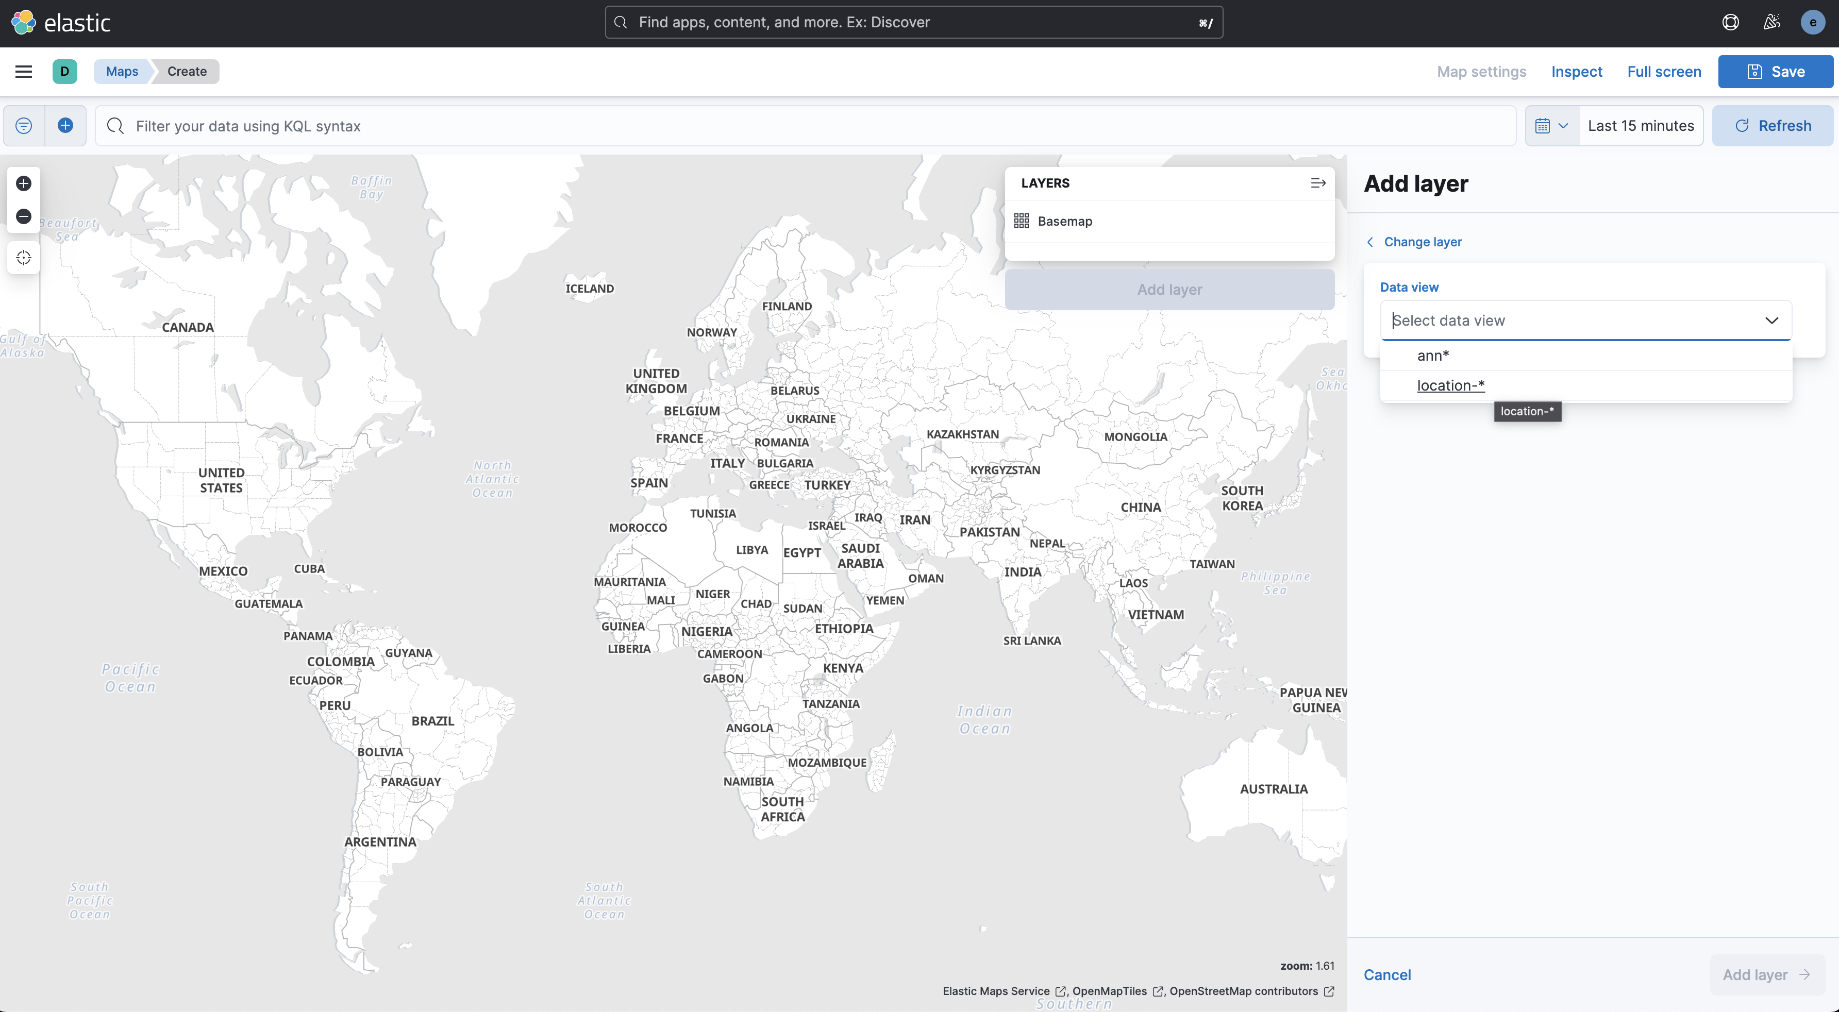This screenshot has height=1012, width=1839.
Task: Click the Elastic logo
Action: [61, 23]
